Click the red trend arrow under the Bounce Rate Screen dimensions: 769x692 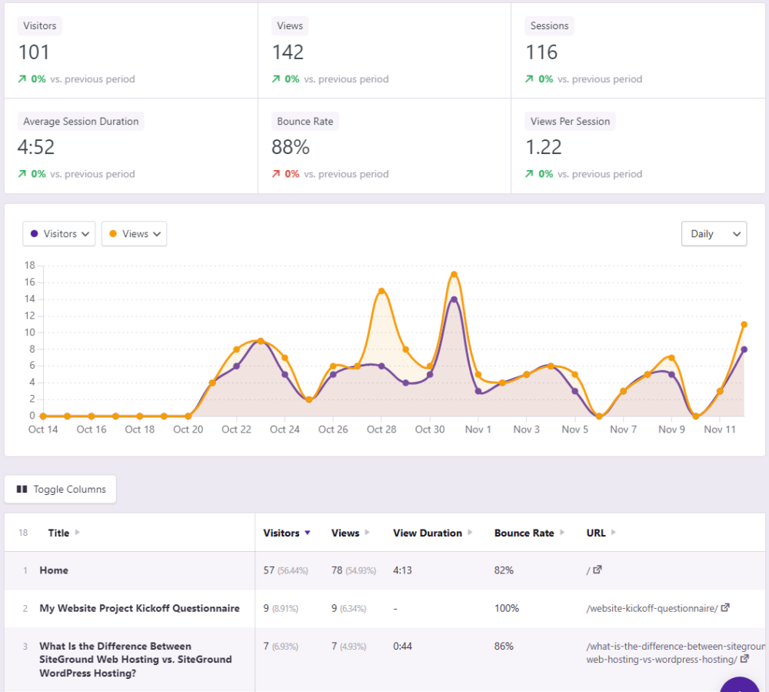[277, 174]
